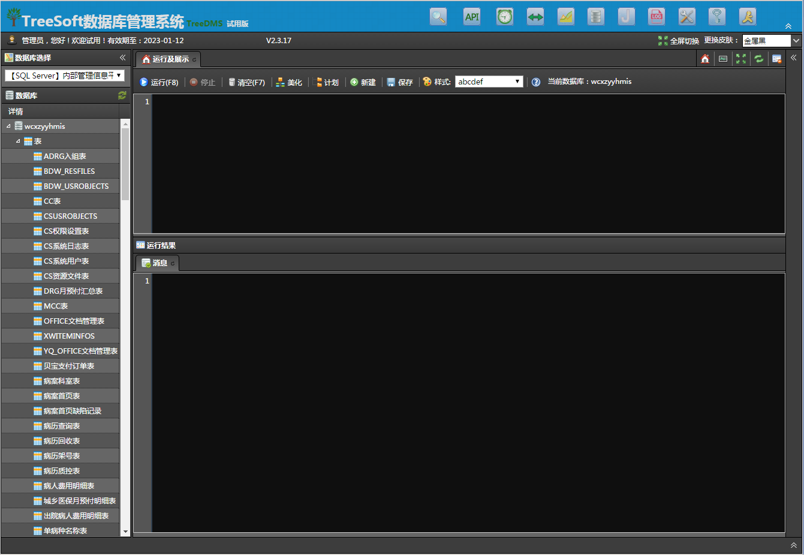This screenshot has height=555, width=804.
Task: Click the blue help question mark icon
Action: tap(536, 82)
